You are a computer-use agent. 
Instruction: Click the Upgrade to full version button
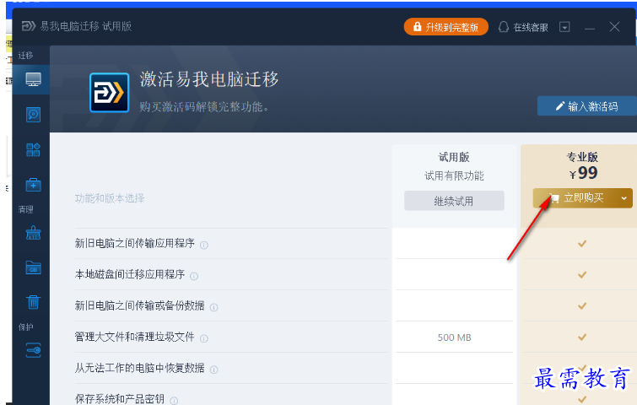(445, 27)
